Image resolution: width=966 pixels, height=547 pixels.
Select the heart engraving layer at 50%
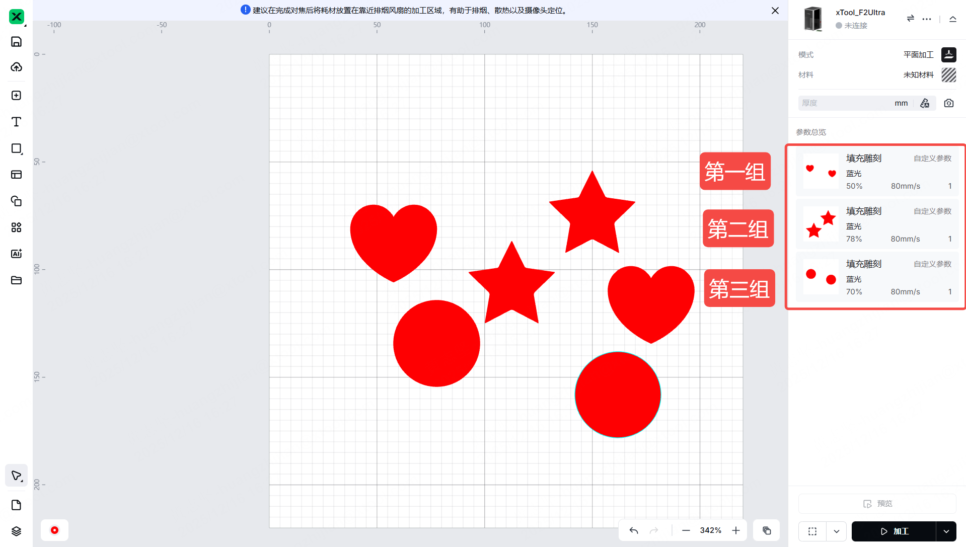(877, 172)
